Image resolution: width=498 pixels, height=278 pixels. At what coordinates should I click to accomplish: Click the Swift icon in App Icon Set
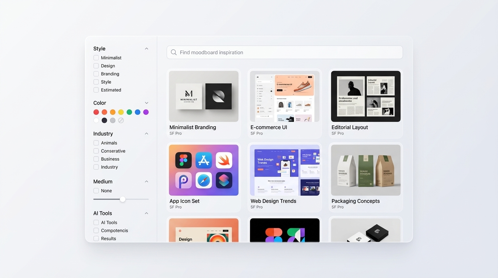point(224,160)
